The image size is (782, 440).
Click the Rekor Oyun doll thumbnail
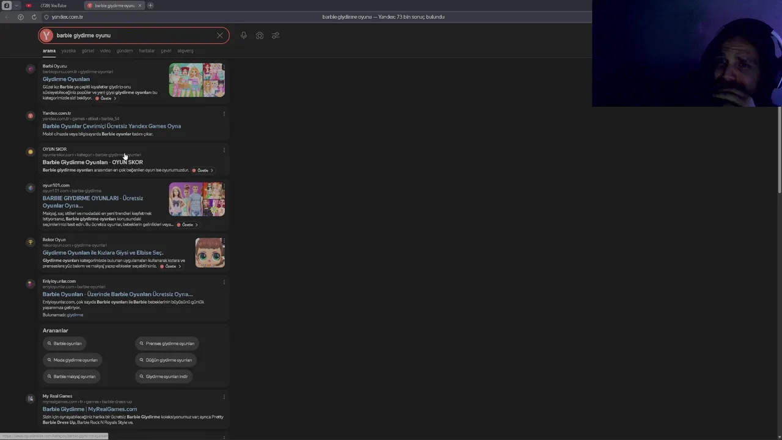[210, 253]
